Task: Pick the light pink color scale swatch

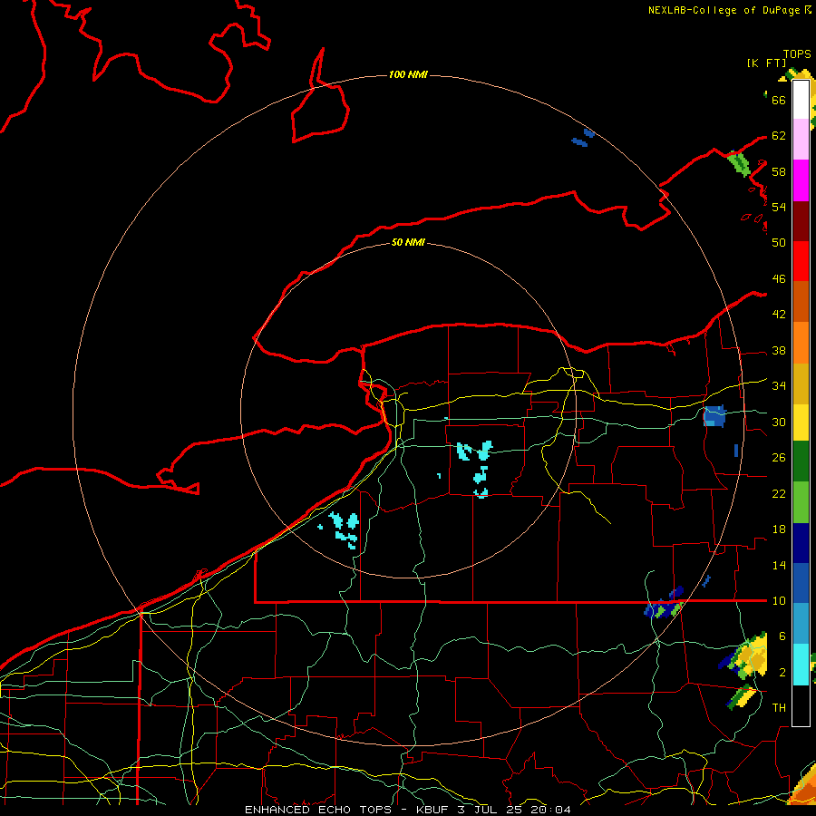Action: (801, 140)
